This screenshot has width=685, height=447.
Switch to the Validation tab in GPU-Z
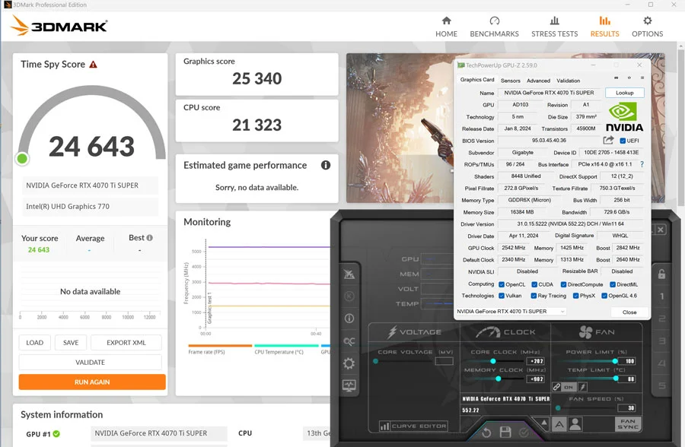(x=568, y=81)
